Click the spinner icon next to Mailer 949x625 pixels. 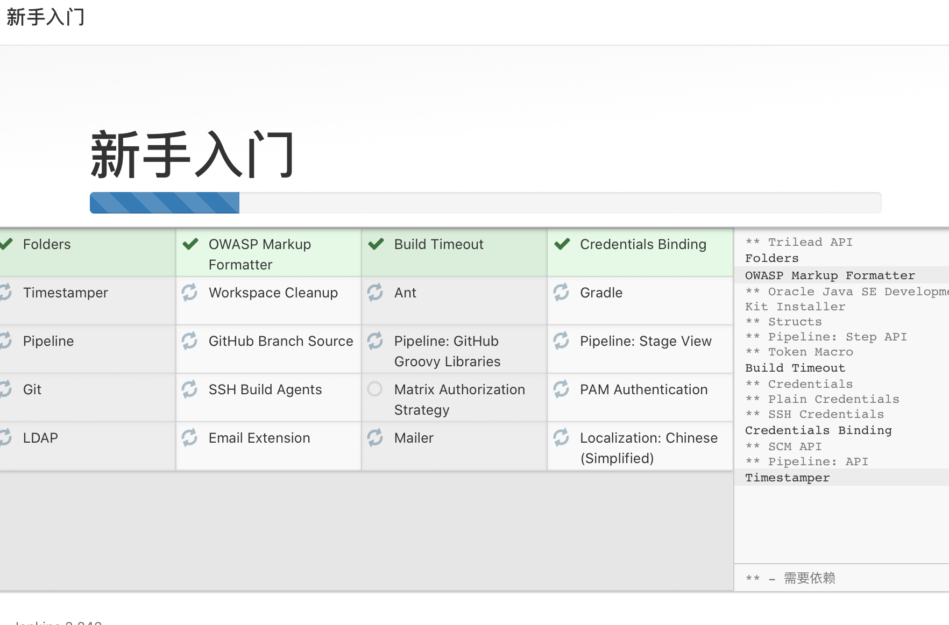[x=375, y=437]
